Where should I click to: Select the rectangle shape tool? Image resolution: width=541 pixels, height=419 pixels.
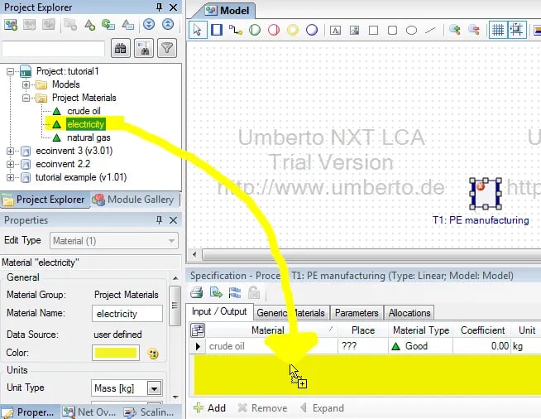point(373,31)
